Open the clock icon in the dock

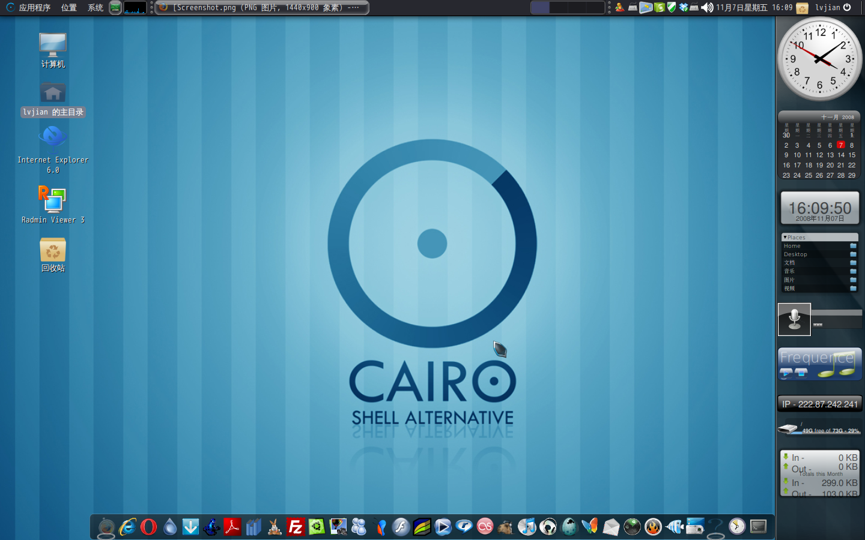click(x=737, y=527)
